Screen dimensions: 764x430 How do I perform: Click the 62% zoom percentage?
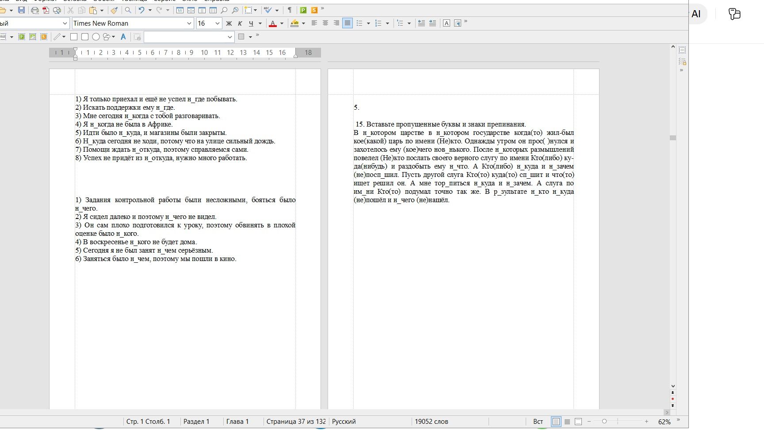(664, 422)
